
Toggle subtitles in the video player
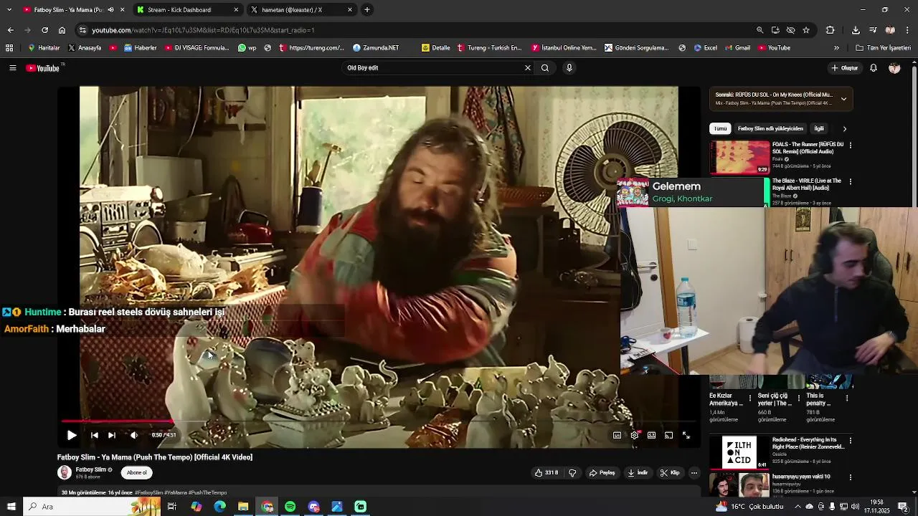coord(617,435)
